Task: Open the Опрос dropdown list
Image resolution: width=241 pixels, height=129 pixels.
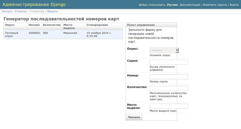Action: coord(164,50)
